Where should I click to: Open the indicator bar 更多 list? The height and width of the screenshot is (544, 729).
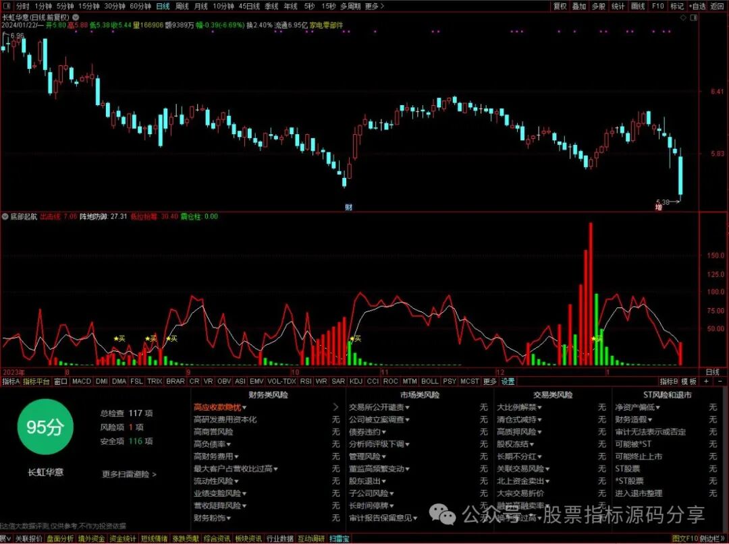tap(489, 381)
